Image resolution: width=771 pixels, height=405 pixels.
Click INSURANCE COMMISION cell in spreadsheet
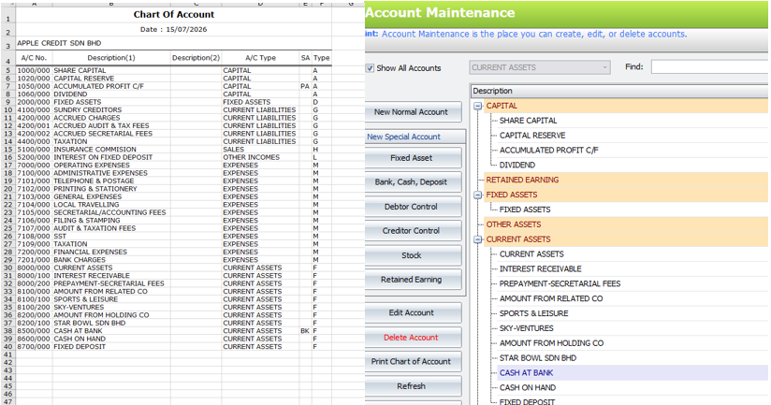111,150
